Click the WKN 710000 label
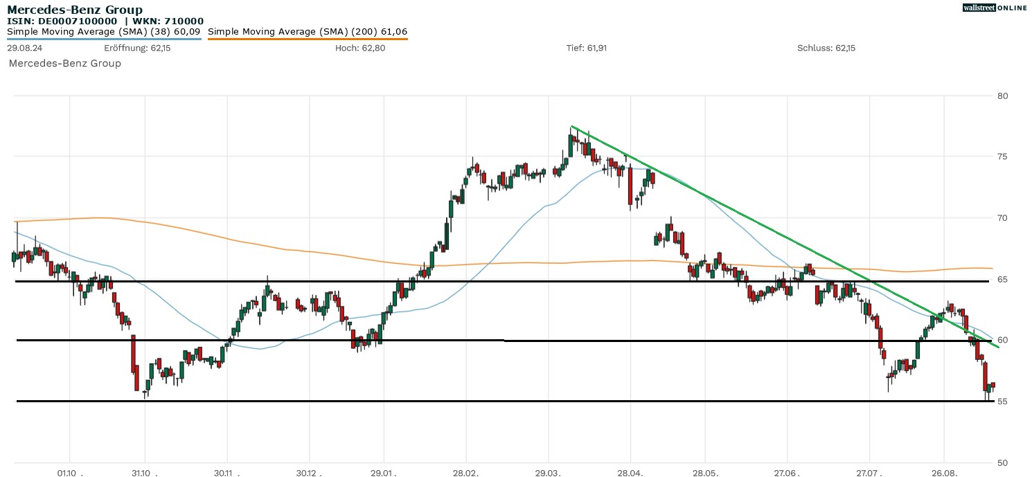Image resolution: width=1032 pixels, height=477 pixels. click(x=169, y=21)
